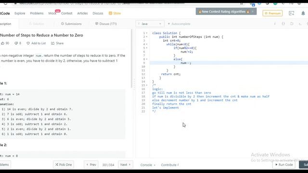Collapse the while loop fold on line 4
This screenshot has width=308, height=173.
[x=147, y=44]
